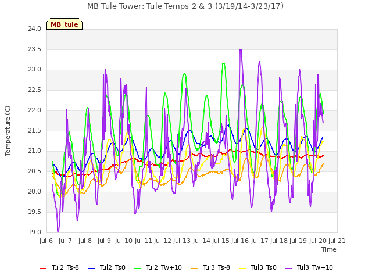This screenshot has height=279, width=372.
Task: Click the red Tul2_Ts-8 legend swatch
Action: 43,269
